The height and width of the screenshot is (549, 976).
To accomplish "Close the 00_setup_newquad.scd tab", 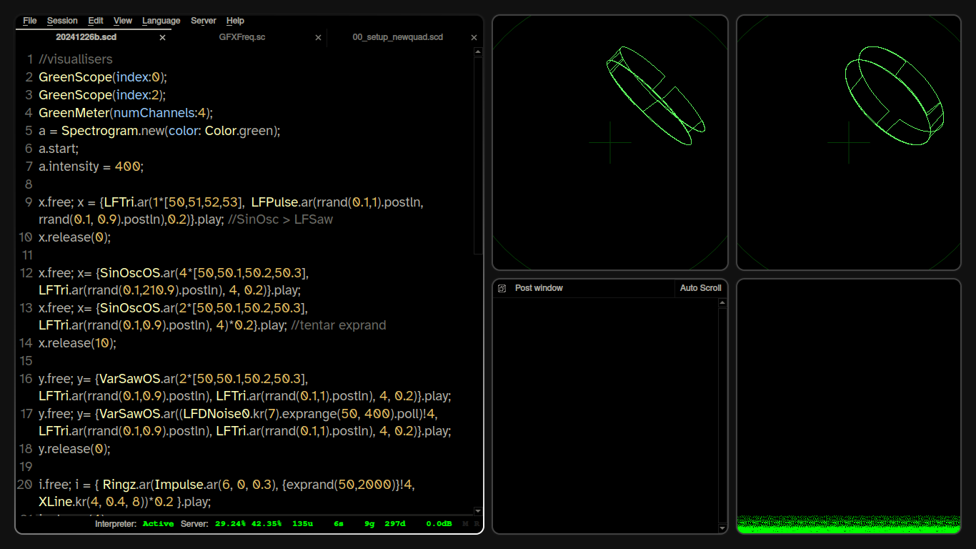I will [x=474, y=38].
